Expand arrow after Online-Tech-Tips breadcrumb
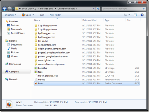 tap(77, 9)
